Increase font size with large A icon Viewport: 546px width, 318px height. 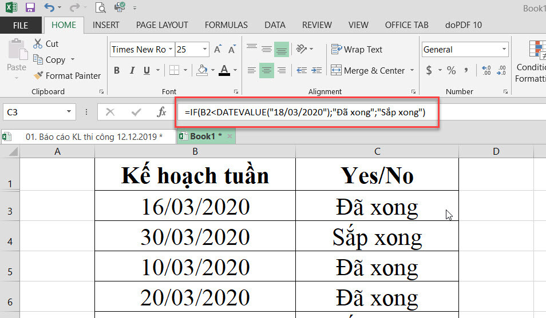pos(217,49)
